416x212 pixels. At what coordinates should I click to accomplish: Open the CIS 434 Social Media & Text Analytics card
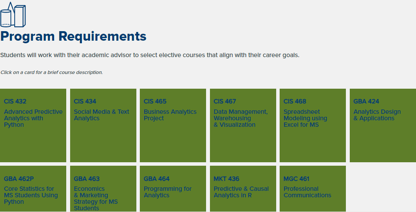click(x=103, y=125)
